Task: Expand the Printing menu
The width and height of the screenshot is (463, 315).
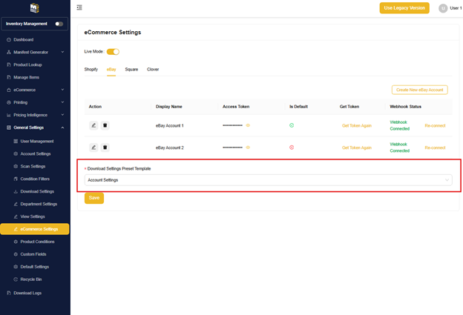Action: pyautogui.click(x=62, y=102)
